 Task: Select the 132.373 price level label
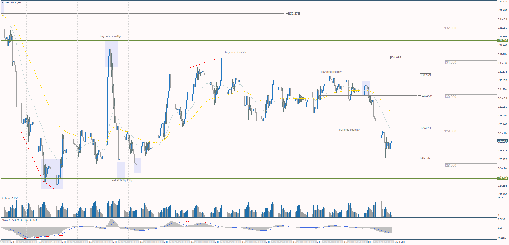pyautogui.click(x=294, y=14)
